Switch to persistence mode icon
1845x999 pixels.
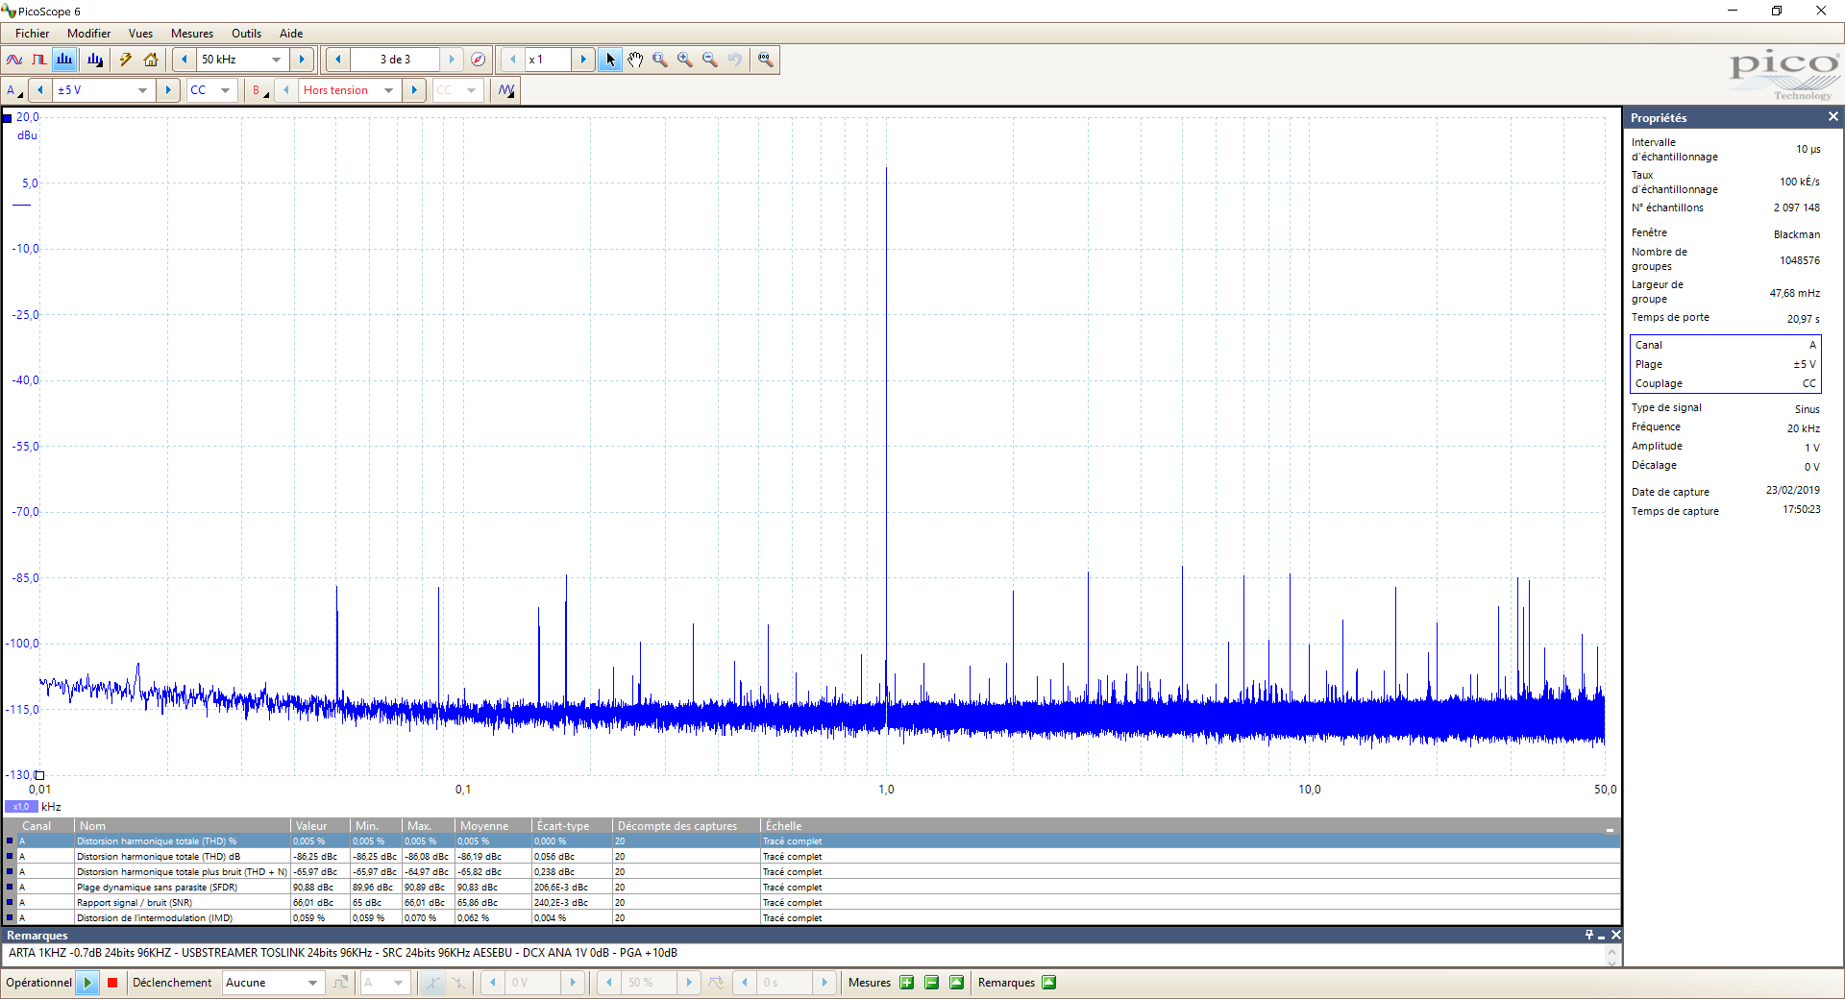(38, 60)
